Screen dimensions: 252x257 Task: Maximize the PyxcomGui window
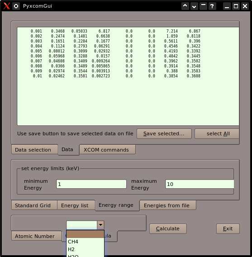click(236, 6)
